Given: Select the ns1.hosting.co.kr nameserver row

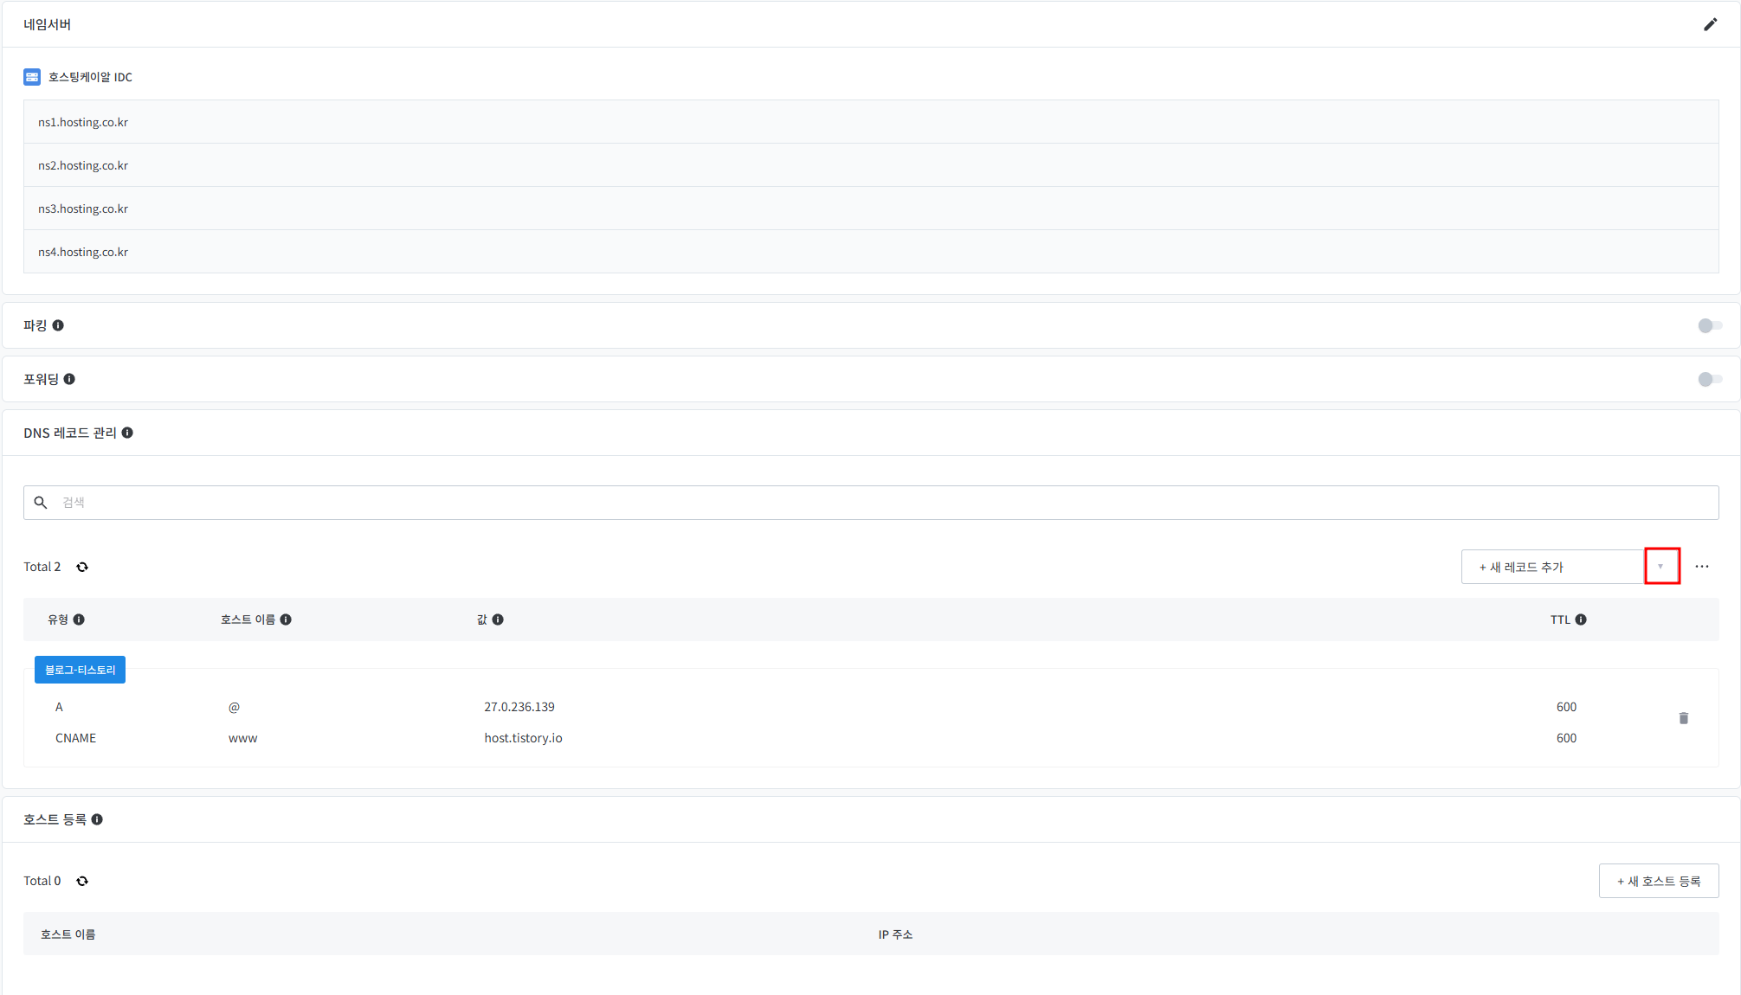Looking at the screenshot, I should 870,122.
